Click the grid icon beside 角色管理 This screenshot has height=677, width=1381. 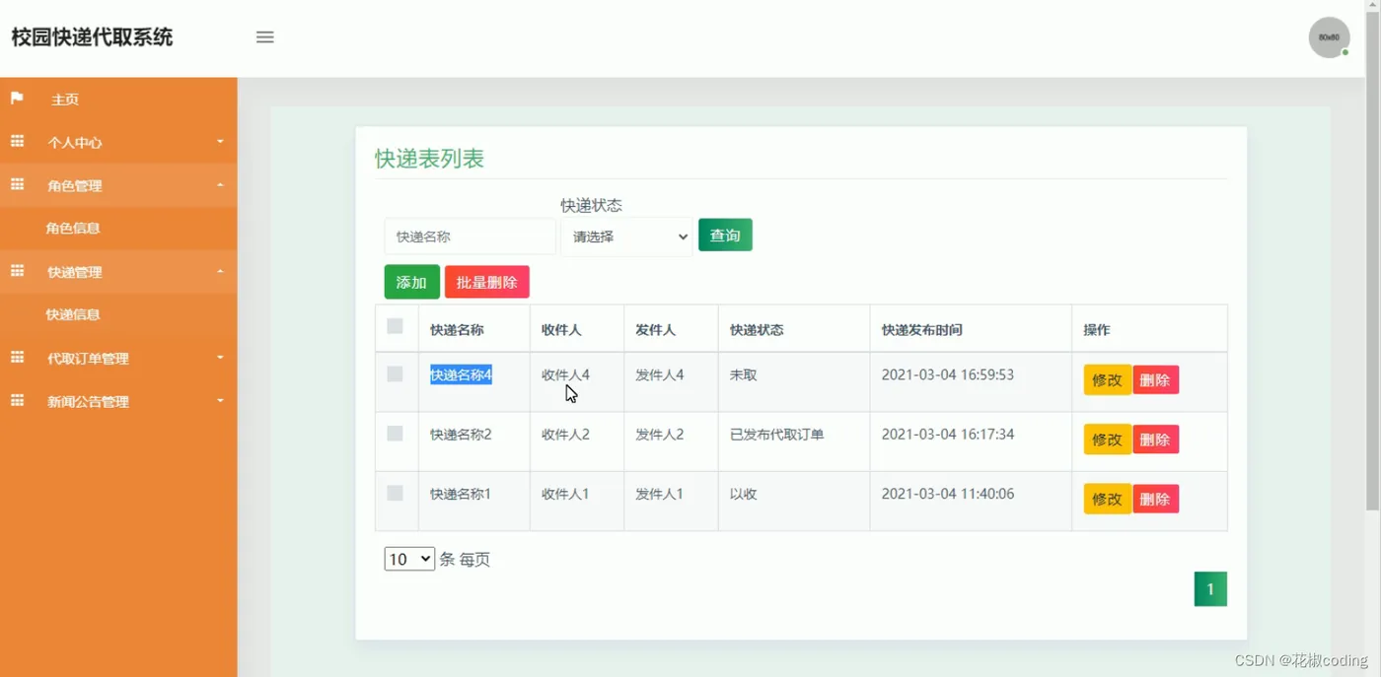pyautogui.click(x=17, y=185)
